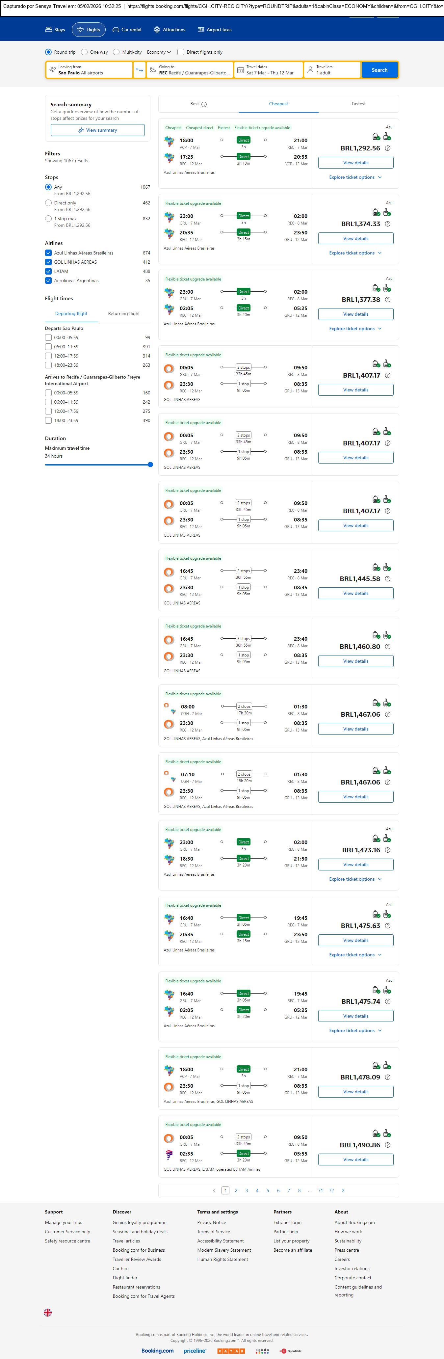Open the Returning flight times tab
Screen dimensions: 444x1359
(124, 313)
